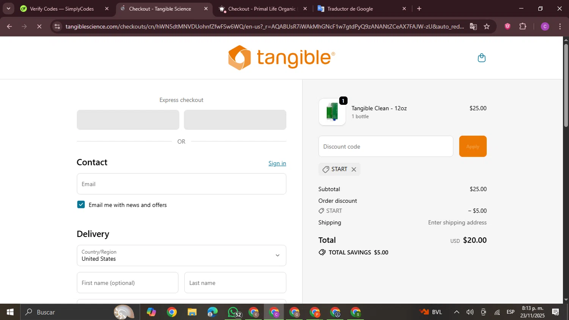Open the shopping bag cart icon
This screenshot has width=569, height=320.
click(481, 58)
